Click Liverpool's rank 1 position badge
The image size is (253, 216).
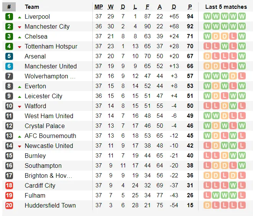click(x=9, y=16)
